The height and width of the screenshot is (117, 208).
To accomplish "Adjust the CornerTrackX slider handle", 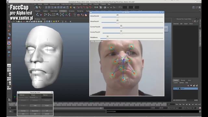I will (121, 28).
